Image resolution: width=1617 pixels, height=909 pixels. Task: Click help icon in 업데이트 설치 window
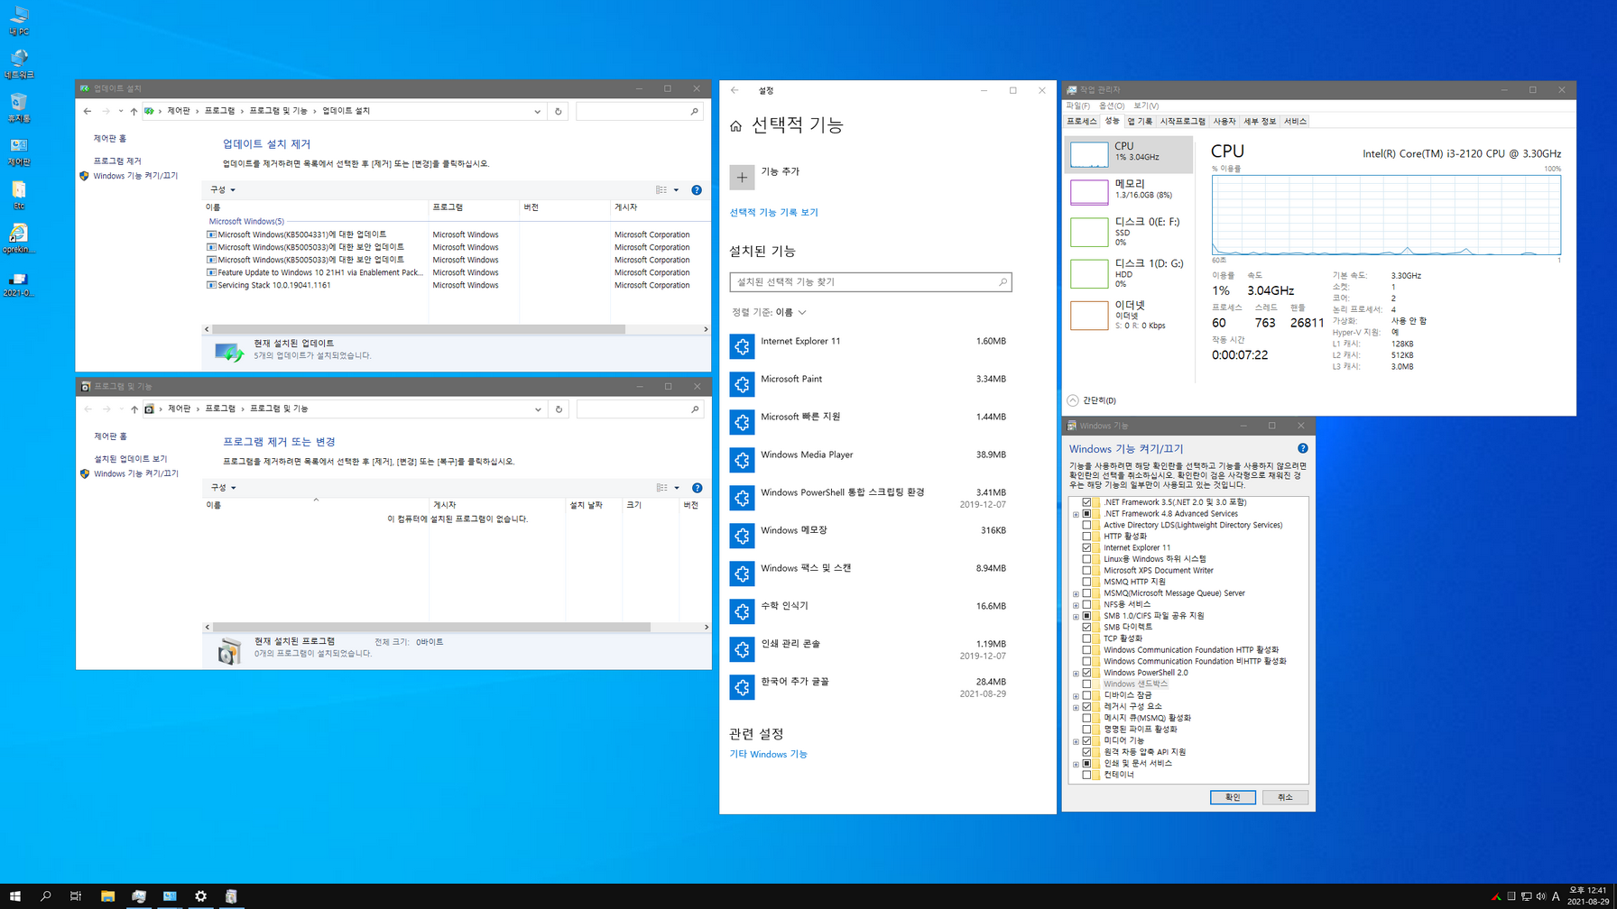[696, 190]
